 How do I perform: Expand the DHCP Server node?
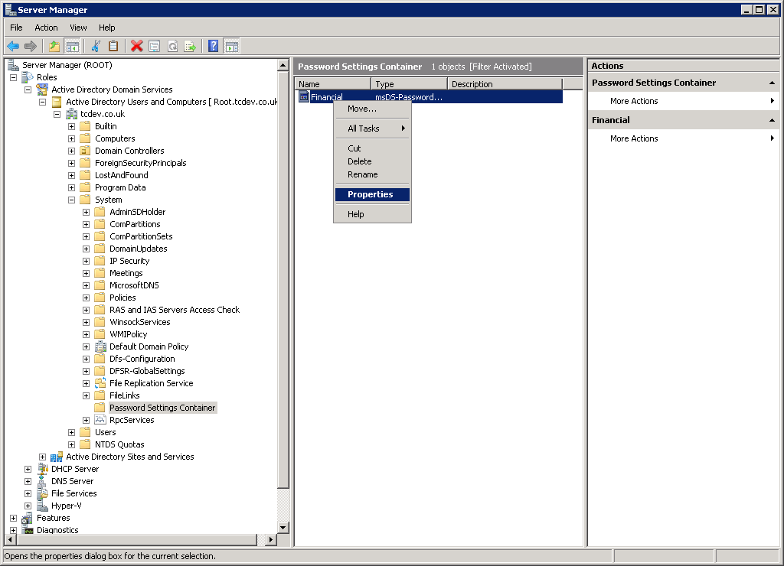pos(28,469)
